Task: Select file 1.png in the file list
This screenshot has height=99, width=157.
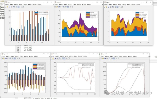Action: [2, 7]
